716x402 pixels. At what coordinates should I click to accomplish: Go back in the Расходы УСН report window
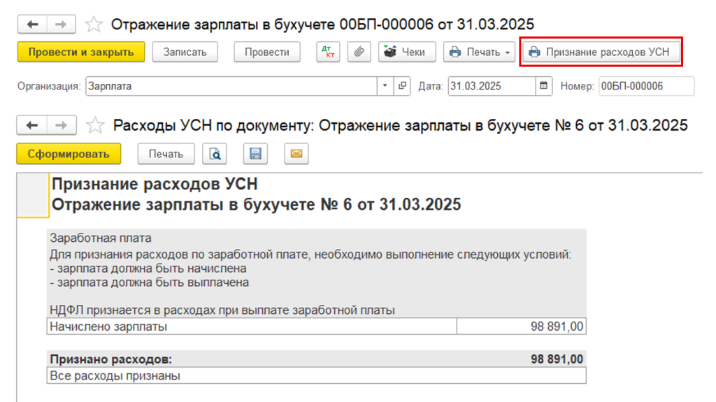pos(32,125)
